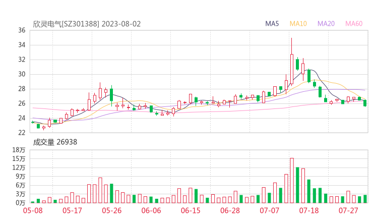Viewport: 373px width, 222px height.
Task: Click the 成交量 26938 volume label
Action: (x=55, y=142)
